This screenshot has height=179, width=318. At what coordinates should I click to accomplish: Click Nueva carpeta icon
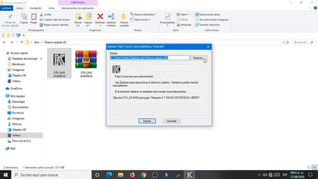coord(124,16)
